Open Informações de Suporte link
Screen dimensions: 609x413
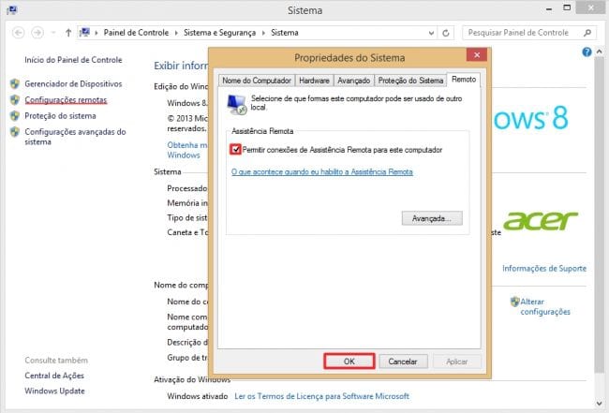pos(544,268)
